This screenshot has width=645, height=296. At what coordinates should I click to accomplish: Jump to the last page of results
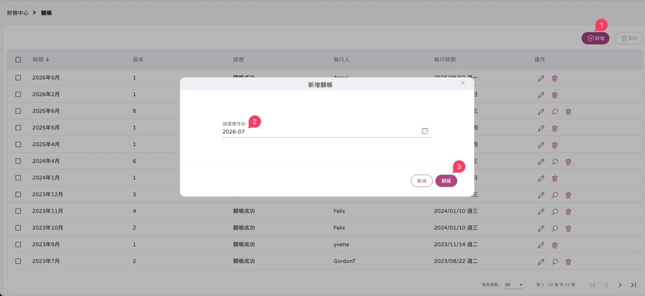click(x=633, y=285)
